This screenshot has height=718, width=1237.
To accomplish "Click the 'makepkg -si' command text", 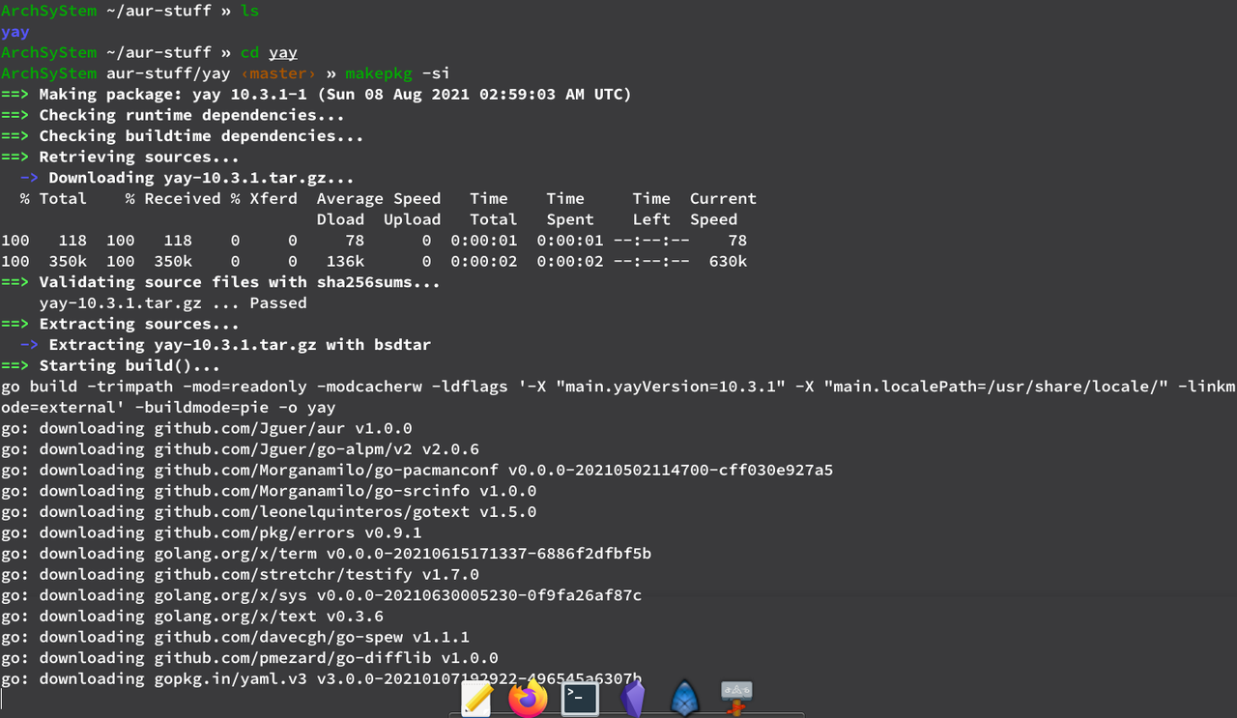I will pyautogui.click(x=398, y=73).
